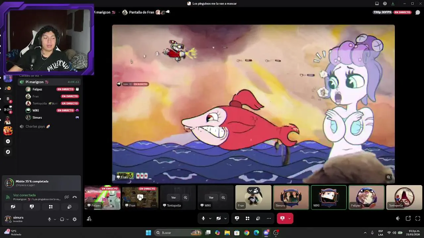The height and width of the screenshot is (238, 424).
Task: Click Ver on Tontopolla's stream tile
Action: pyautogui.click(x=173, y=197)
